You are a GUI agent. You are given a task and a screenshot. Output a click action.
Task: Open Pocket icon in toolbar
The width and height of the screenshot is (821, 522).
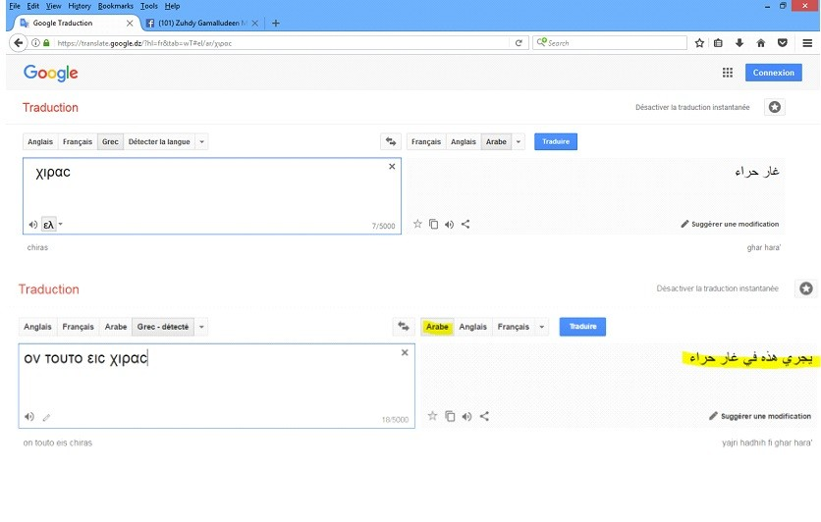coord(783,43)
